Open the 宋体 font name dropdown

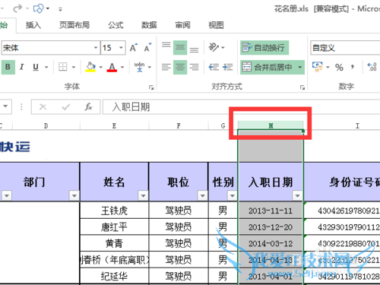pos(96,48)
